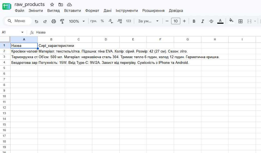Select cell A1 containing Назва
261x153 pixels.
24,46
